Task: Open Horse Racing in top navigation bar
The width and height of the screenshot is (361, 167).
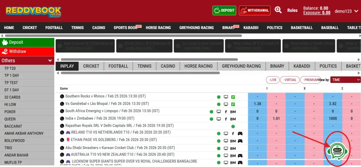Action: pyautogui.click(x=158, y=27)
